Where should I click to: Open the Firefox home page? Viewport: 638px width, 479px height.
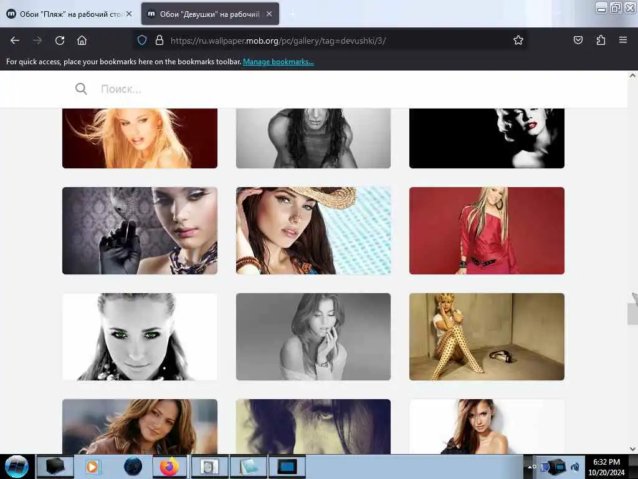tap(82, 41)
